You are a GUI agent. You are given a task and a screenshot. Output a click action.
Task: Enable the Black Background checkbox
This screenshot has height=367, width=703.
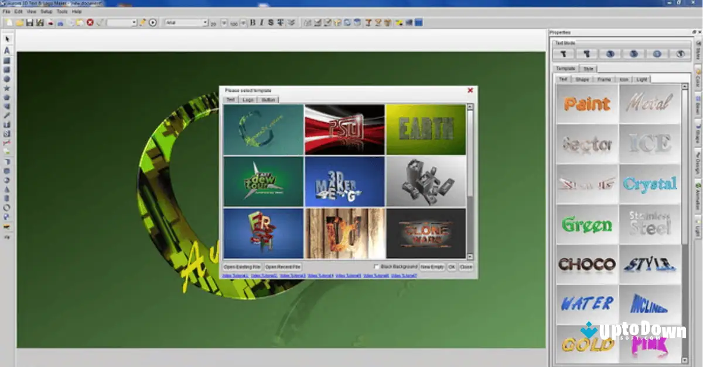tap(376, 266)
